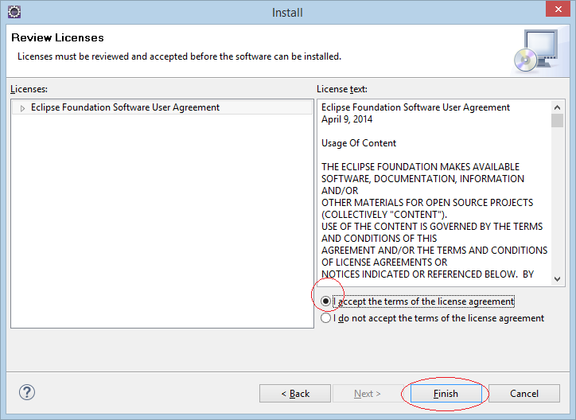
Task: Click the Cancel button
Action: click(x=523, y=394)
